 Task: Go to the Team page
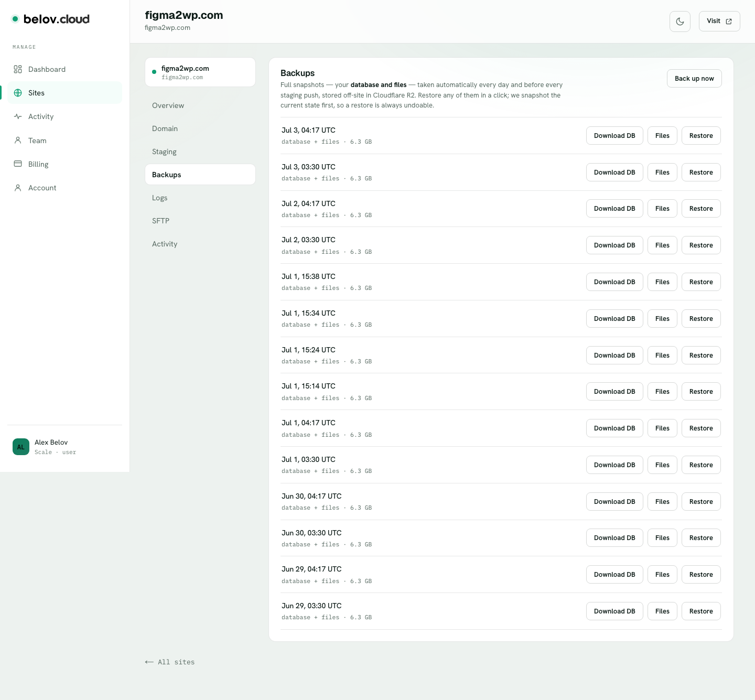click(x=64, y=141)
